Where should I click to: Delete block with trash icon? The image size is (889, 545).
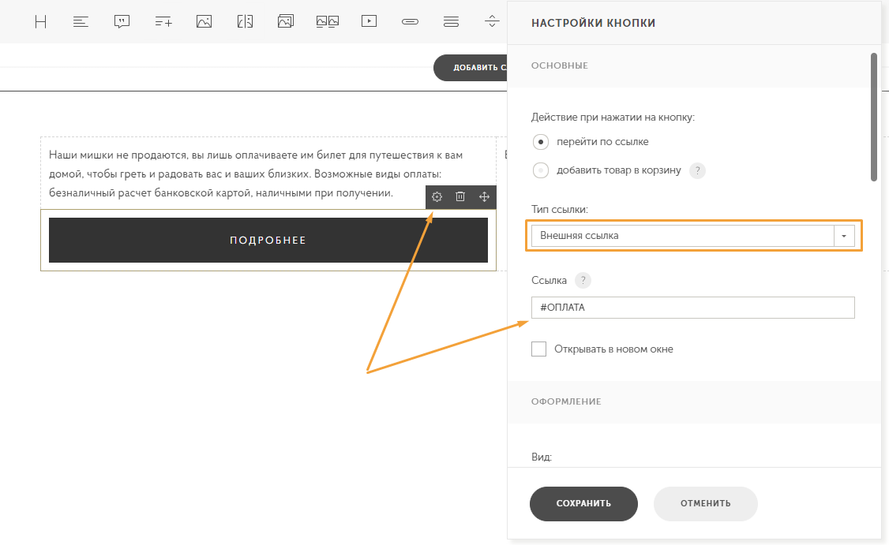pyautogui.click(x=460, y=197)
